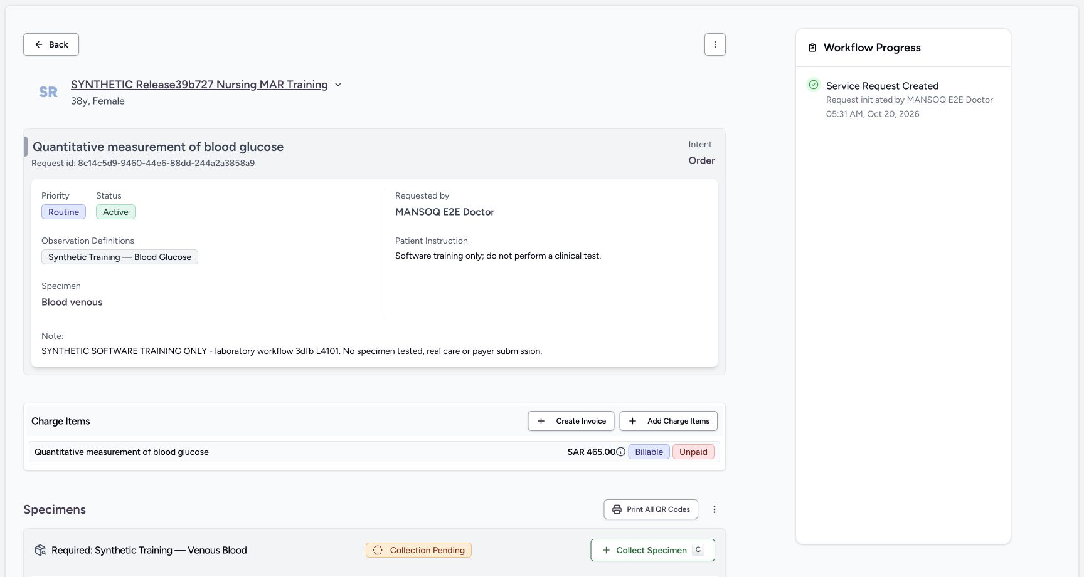This screenshot has width=1084, height=577.
Task: Click the Collect Specimen button
Action: (x=652, y=550)
